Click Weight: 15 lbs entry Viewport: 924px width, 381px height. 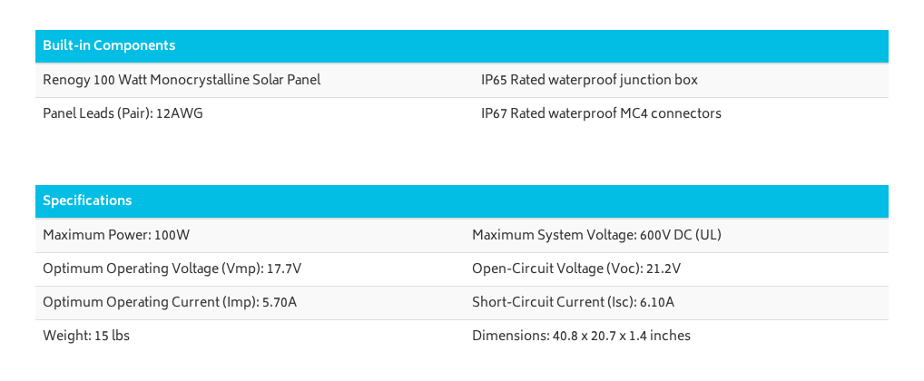coord(86,337)
